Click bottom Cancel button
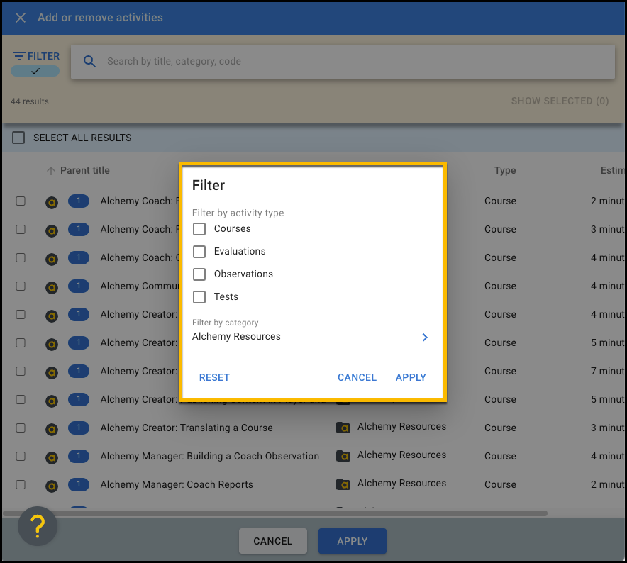This screenshot has height=563, width=627. click(272, 541)
